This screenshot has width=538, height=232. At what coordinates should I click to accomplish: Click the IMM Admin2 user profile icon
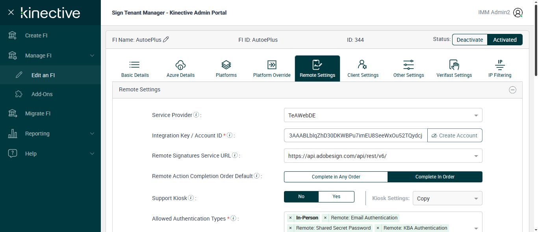click(x=518, y=13)
